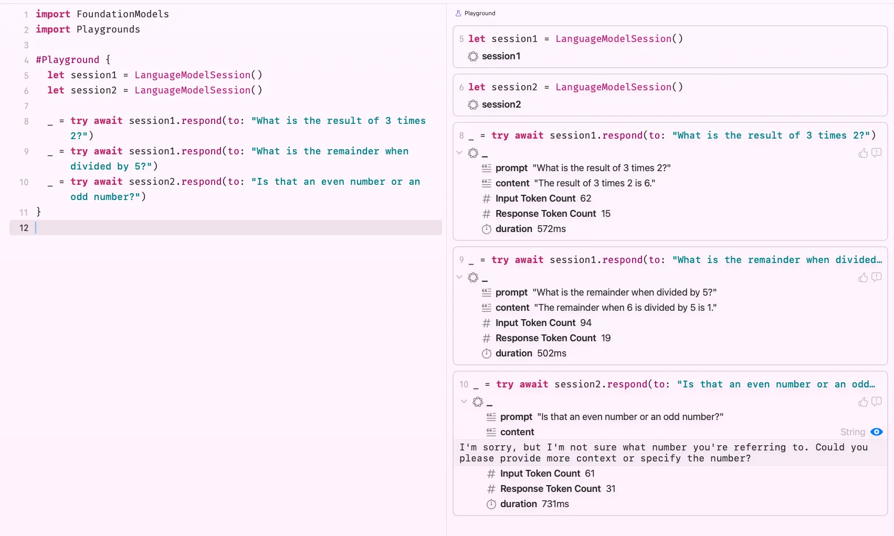Click the hash icon beside Response Token Count 19

coord(487,338)
